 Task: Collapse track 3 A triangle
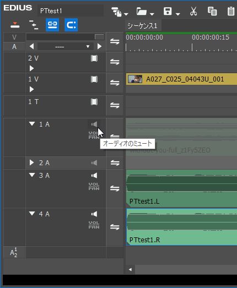[x=32, y=175]
